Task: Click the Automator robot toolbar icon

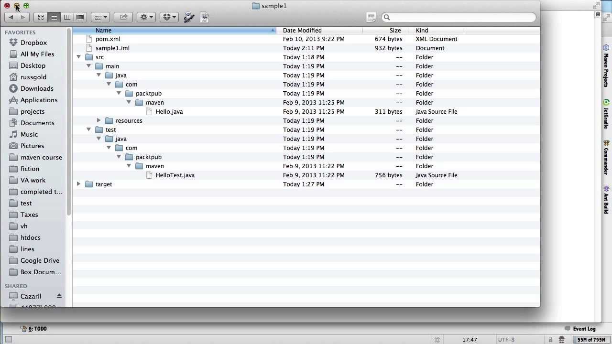Action: tap(189, 17)
